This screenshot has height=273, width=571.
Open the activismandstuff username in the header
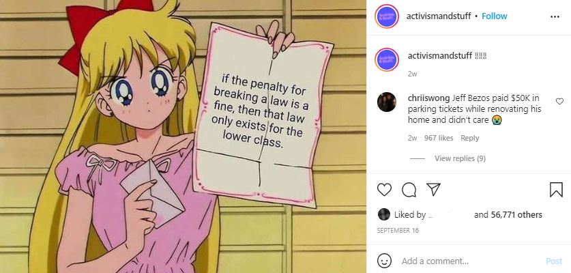pos(439,16)
